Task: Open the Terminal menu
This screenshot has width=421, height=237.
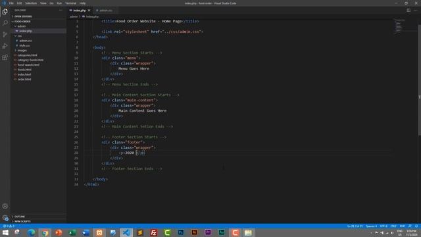Action: coord(70,3)
